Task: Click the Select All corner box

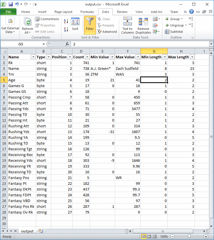Action: tap(4, 51)
